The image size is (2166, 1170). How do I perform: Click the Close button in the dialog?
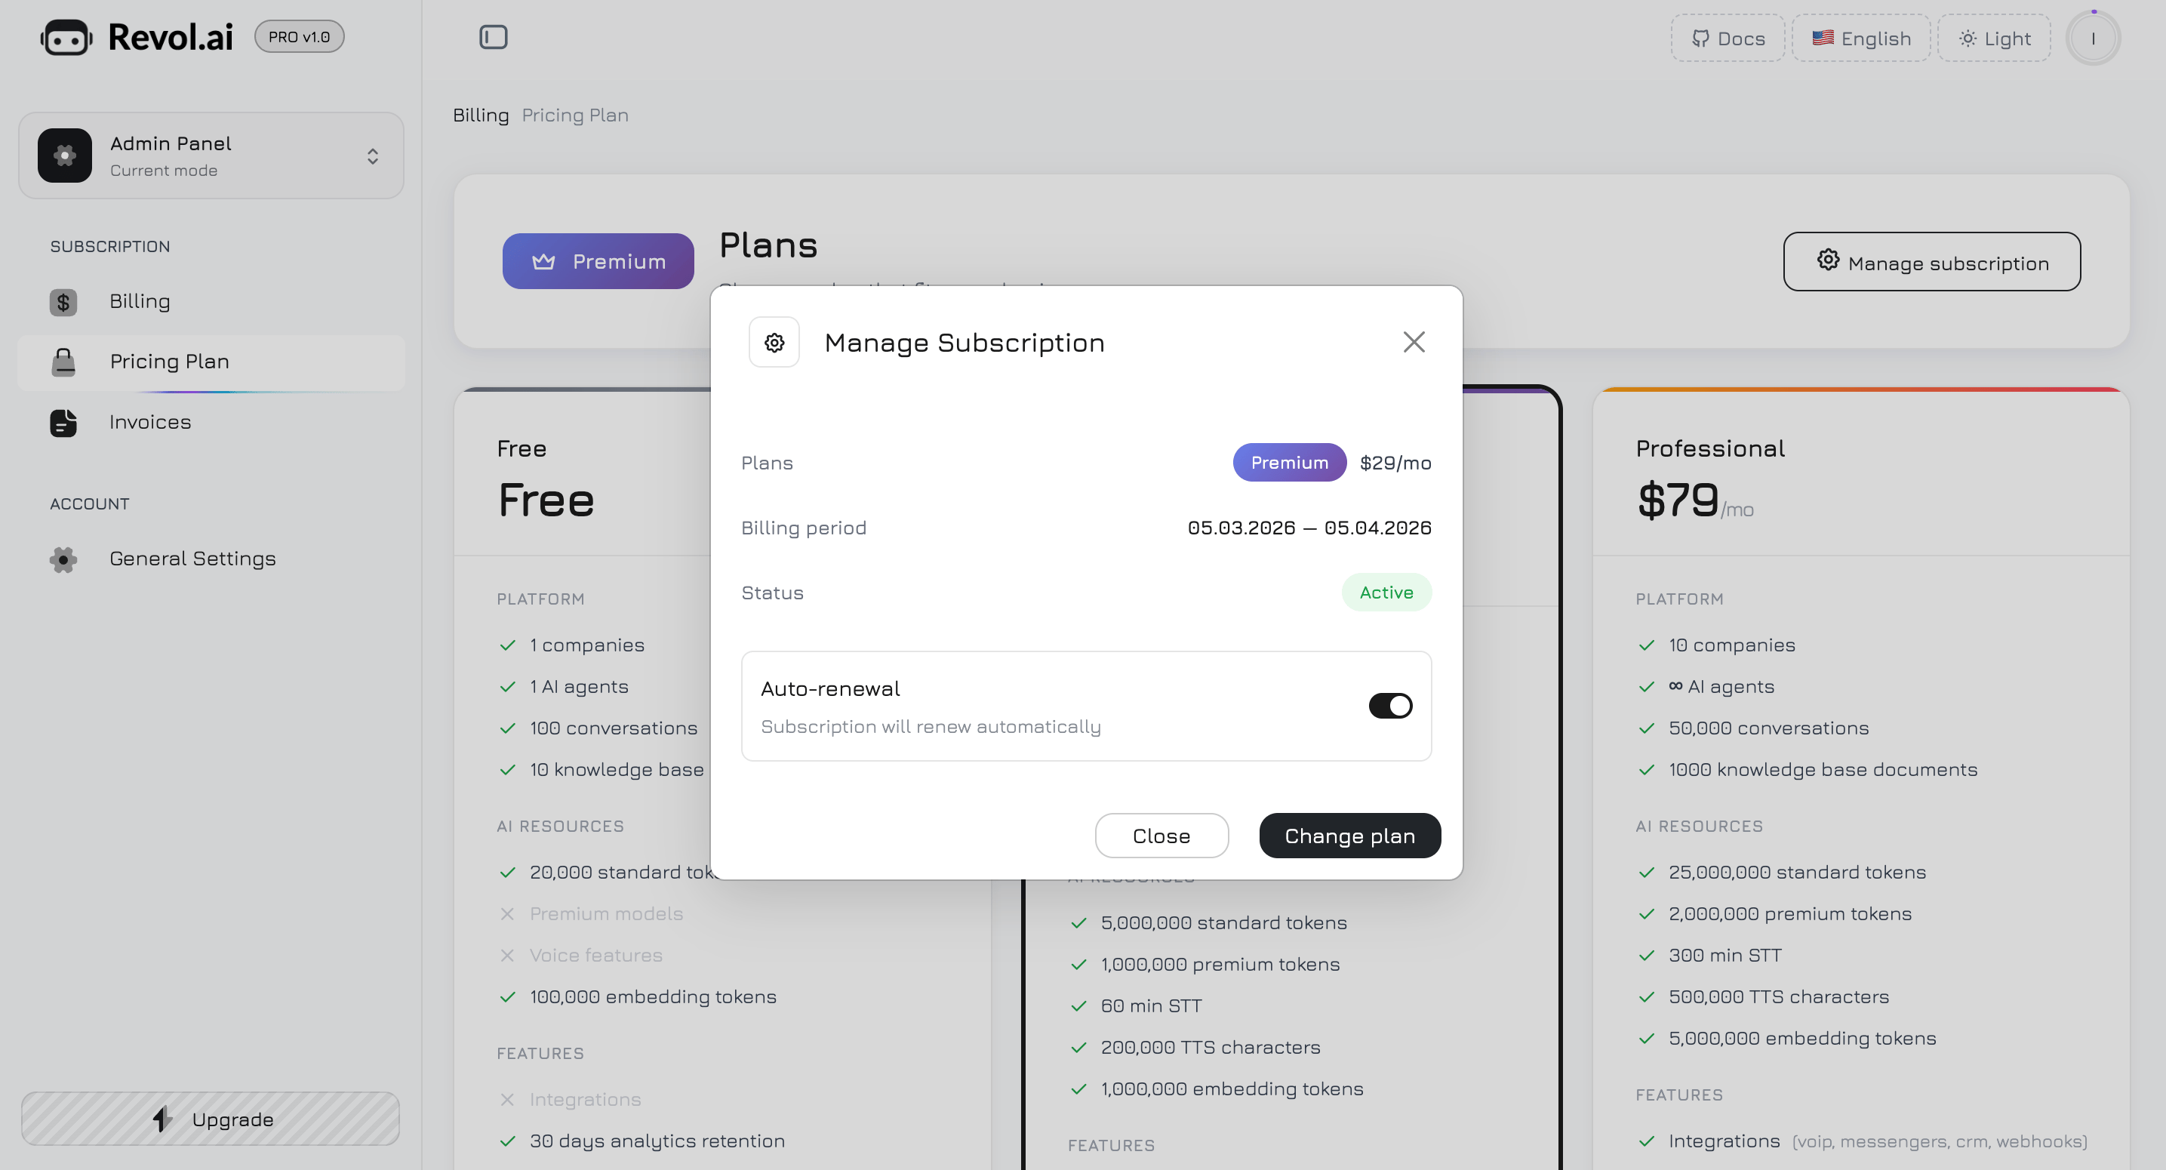pyautogui.click(x=1161, y=836)
